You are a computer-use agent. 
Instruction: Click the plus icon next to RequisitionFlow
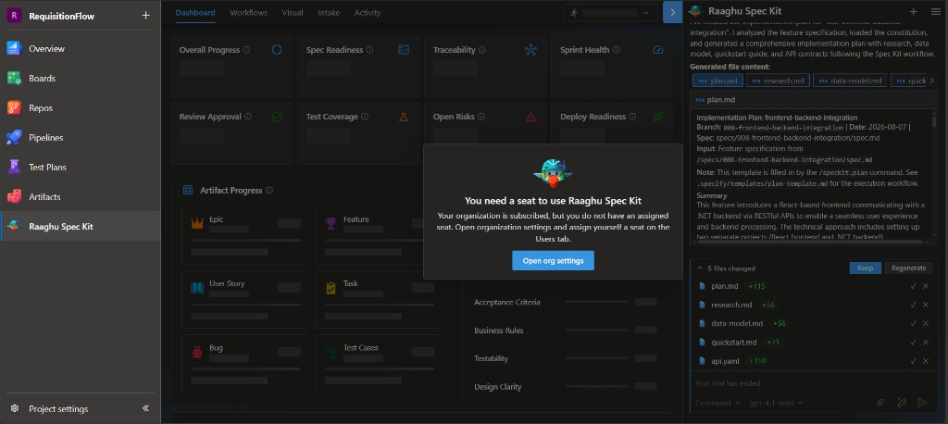click(x=145, y=16)
